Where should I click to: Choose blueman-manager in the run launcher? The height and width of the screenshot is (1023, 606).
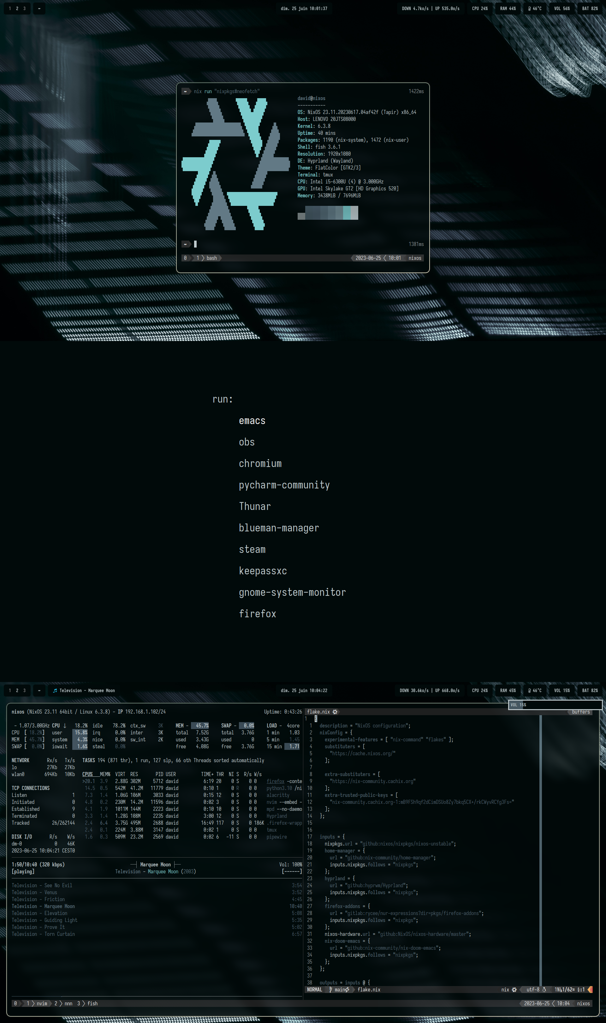pyautogui.click(x=279, y=528)
